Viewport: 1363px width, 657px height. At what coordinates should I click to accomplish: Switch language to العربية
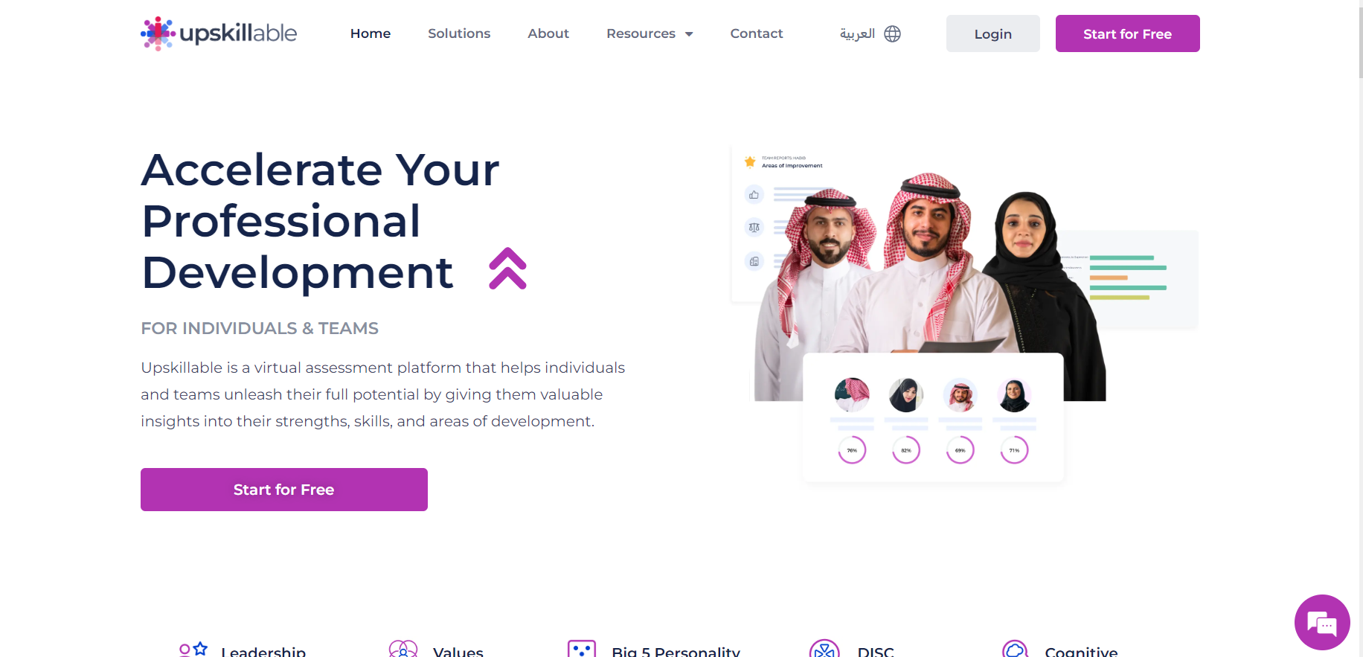click(x=857, y=33)
